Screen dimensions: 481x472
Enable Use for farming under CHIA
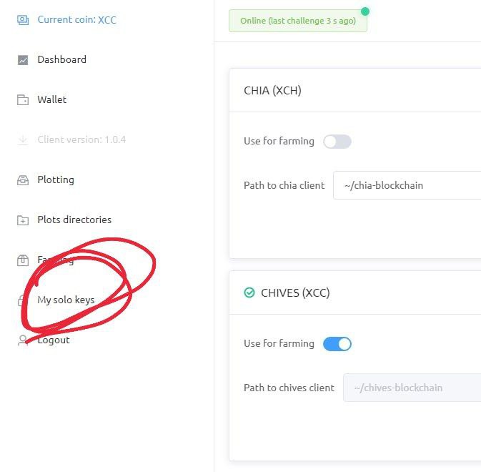[337, 142]
